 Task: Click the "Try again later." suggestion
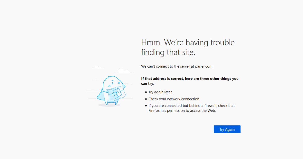pos(161,92)
